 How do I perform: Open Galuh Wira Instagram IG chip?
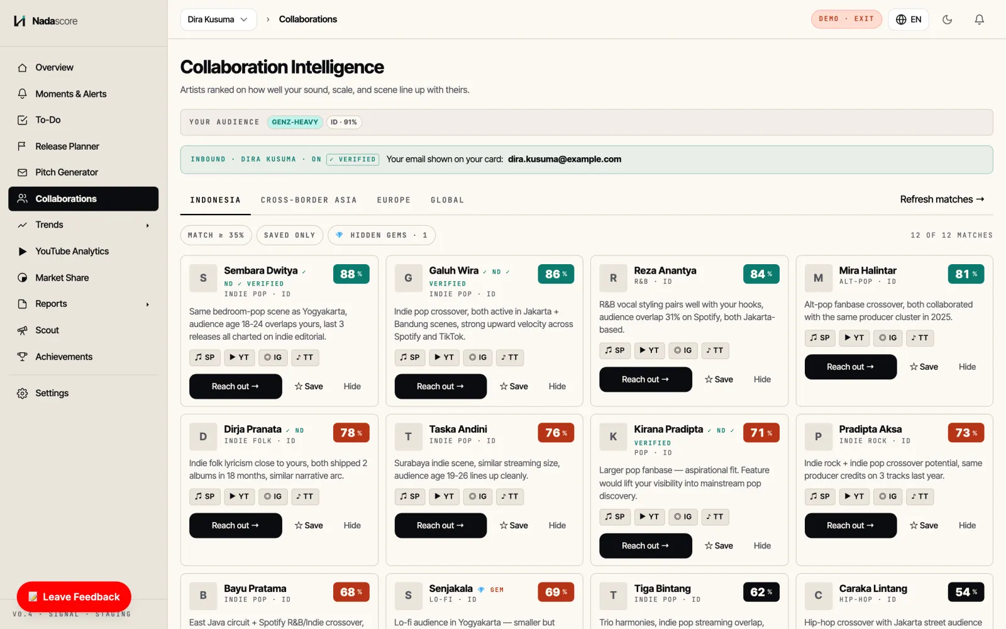pyautogui.click(x=478, y=357)
